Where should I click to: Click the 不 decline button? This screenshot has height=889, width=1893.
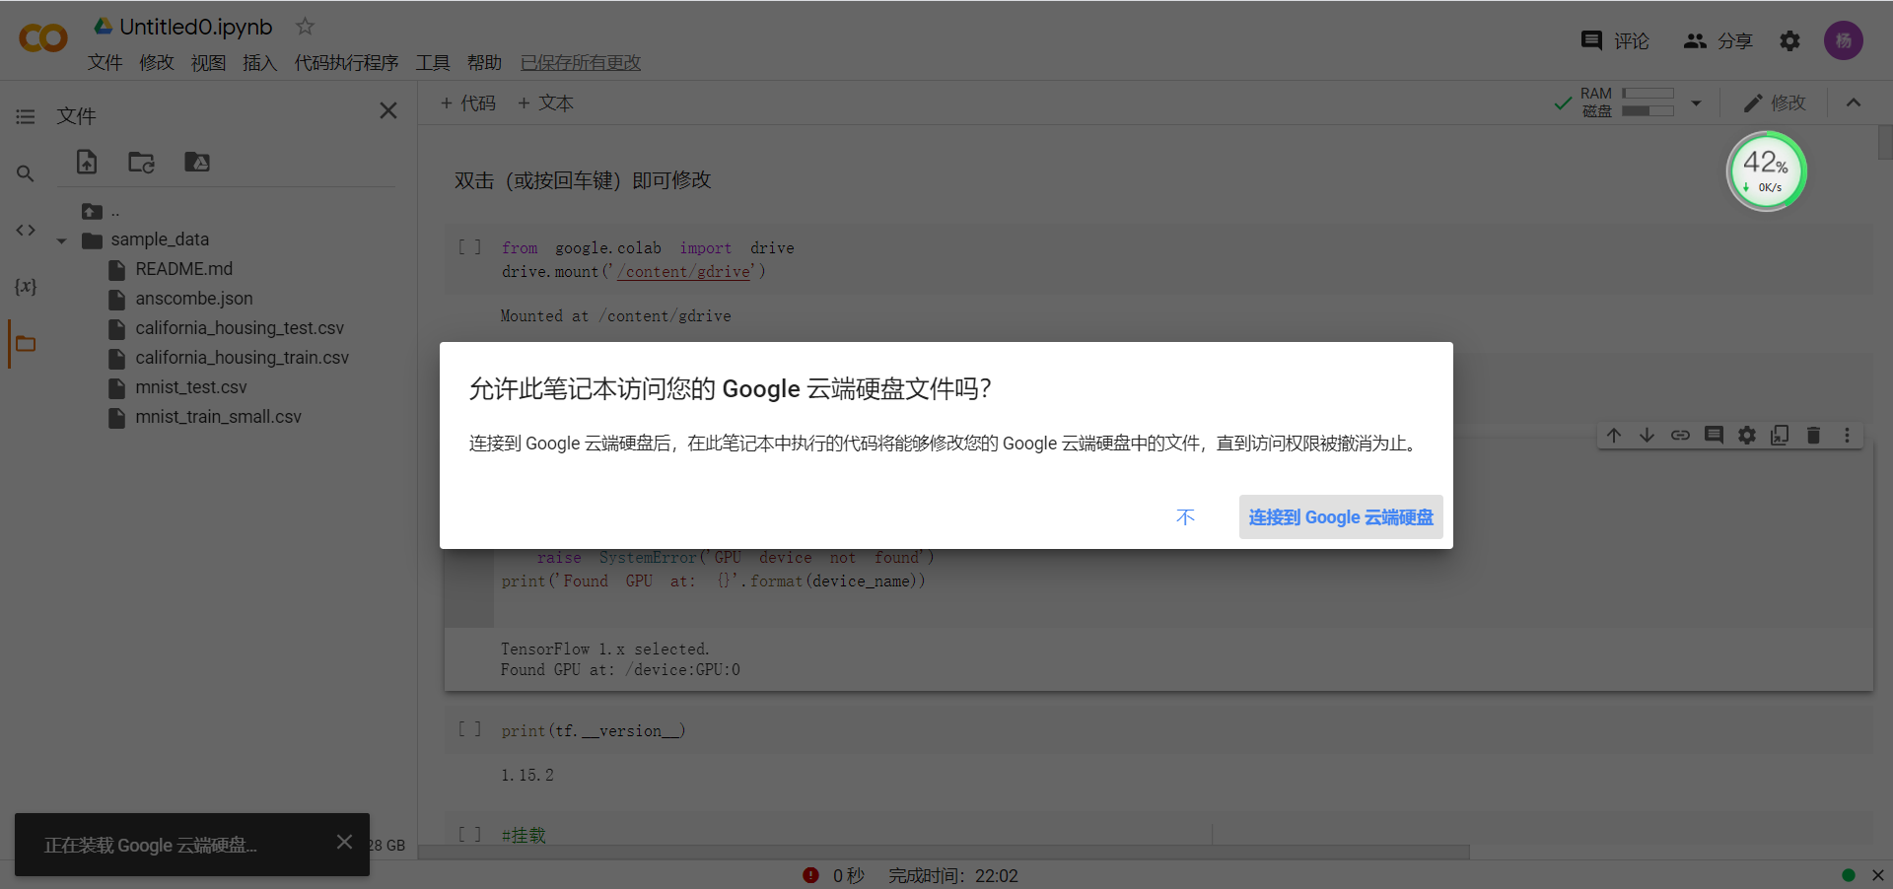(1185, 516)
